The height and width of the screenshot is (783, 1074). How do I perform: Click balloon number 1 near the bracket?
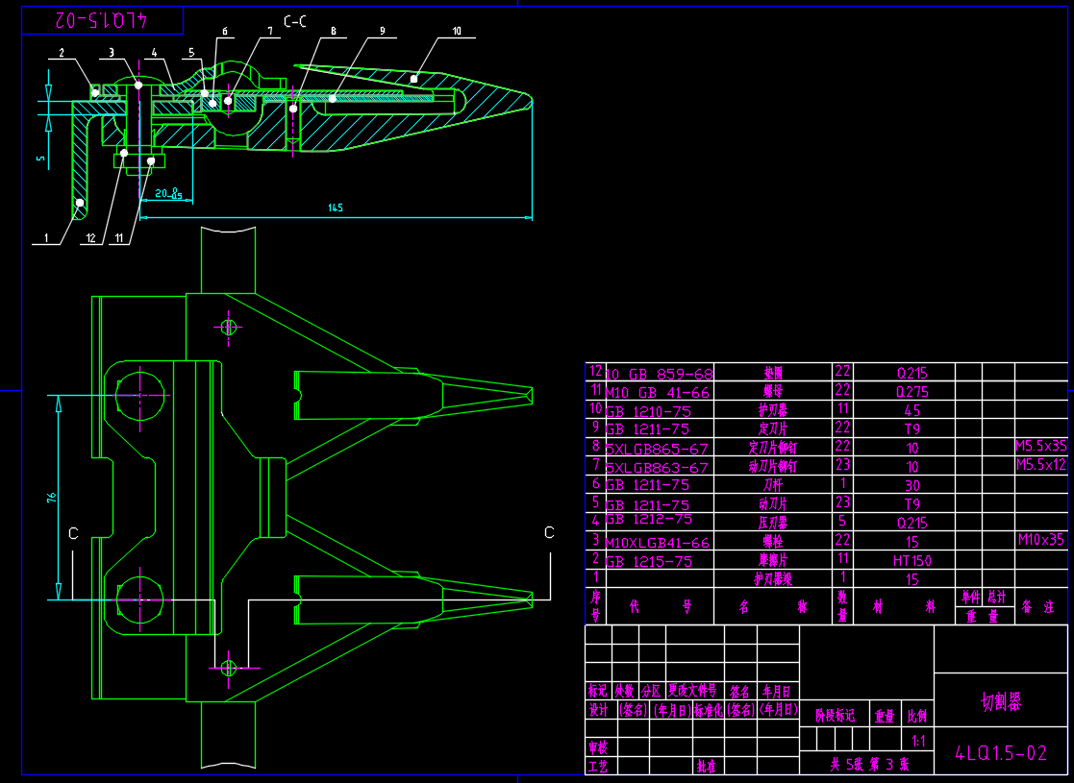pos(46,238)
